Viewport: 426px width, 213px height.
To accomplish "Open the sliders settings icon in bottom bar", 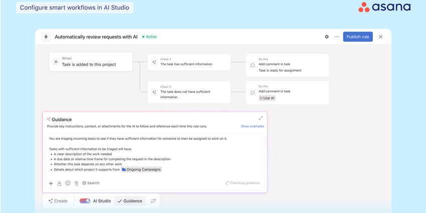I will (153, 201).
